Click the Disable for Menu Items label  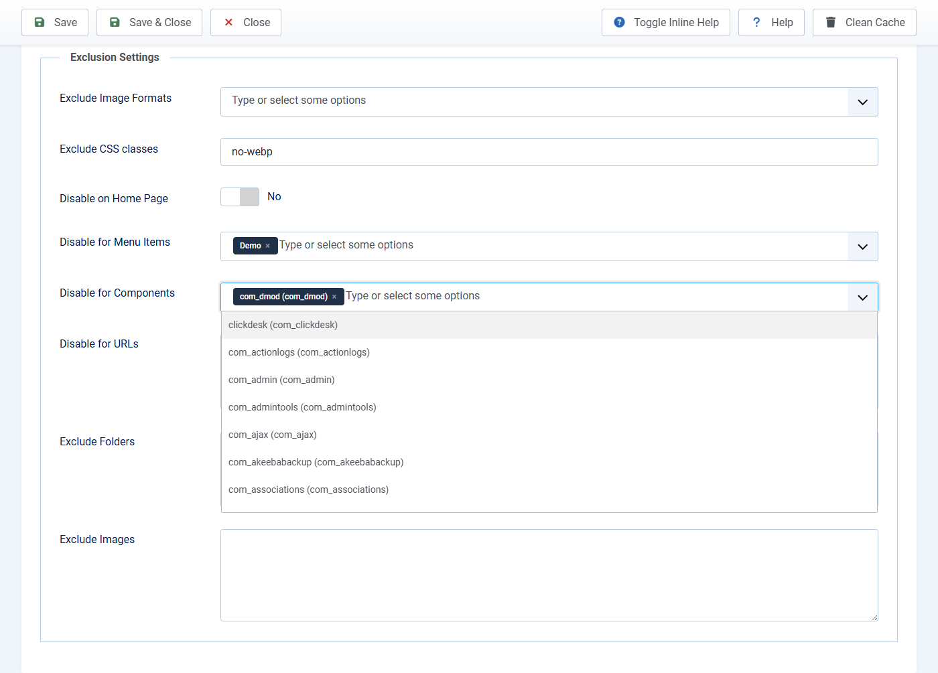[115, 242]
